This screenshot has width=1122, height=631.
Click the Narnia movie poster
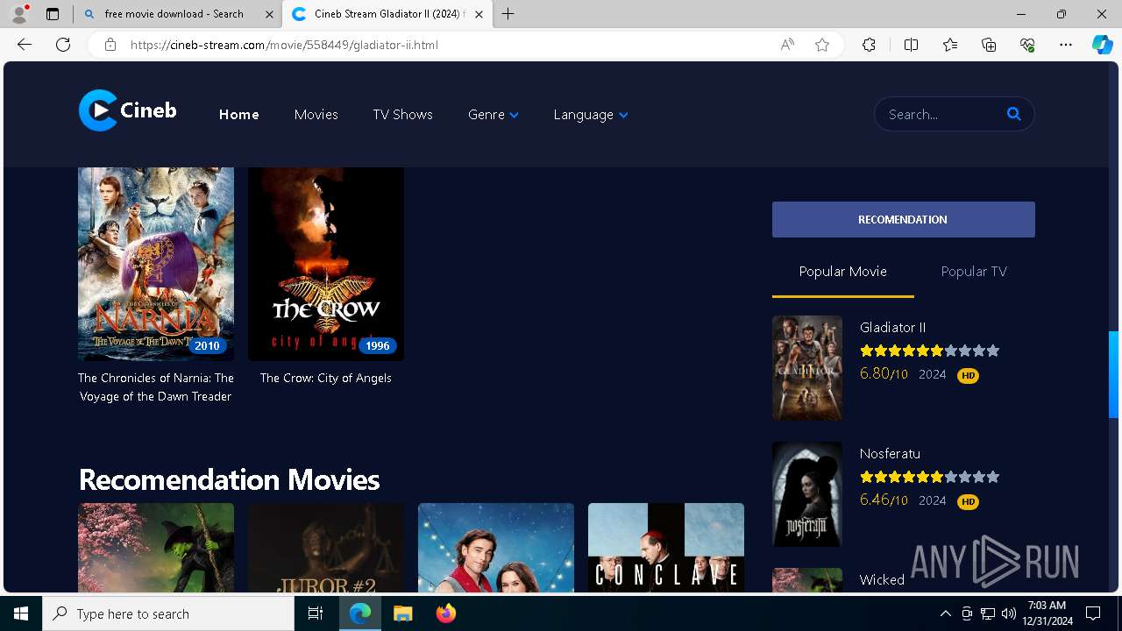[156, 264]
